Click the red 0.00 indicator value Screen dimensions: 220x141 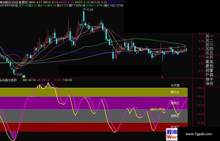pyautogui.click(x=57, y=80)
